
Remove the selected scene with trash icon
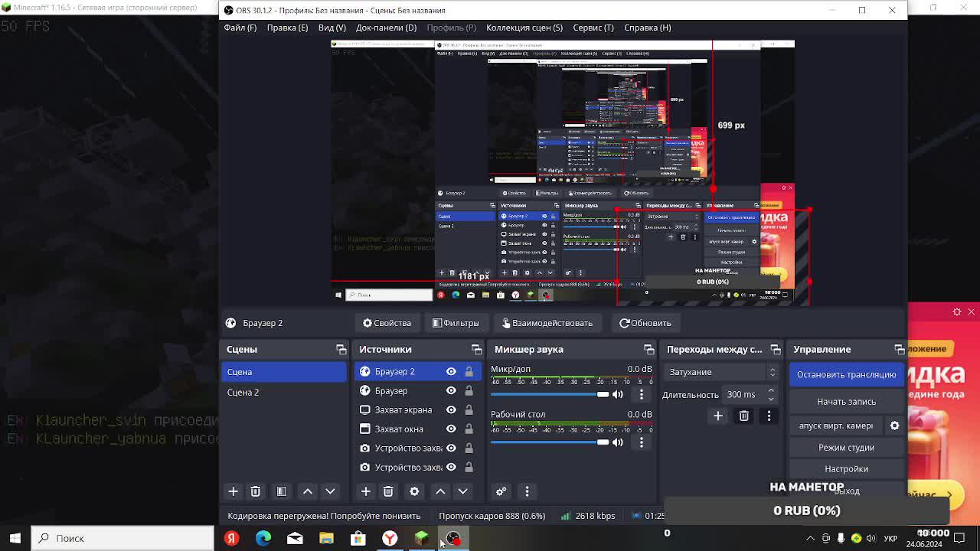click(256, 491)
